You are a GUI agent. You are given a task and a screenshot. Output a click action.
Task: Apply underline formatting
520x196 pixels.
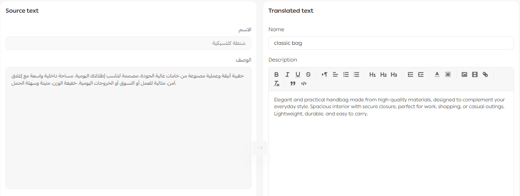point(298,75)
